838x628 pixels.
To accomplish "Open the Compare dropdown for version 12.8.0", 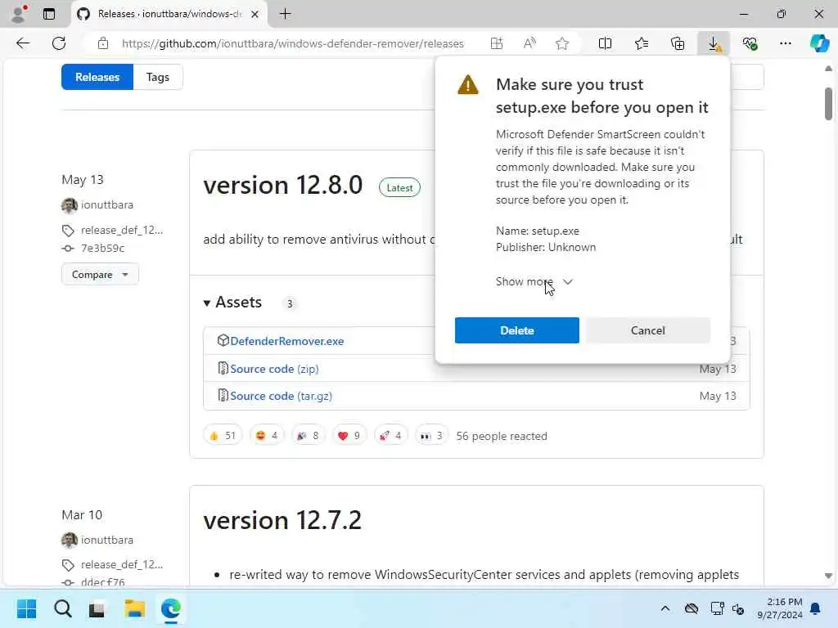I will click(100, 275).
